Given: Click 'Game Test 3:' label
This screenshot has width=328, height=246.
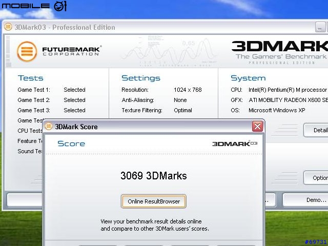Looking at the screenshot, I should pyautogui.click(x=34, y=110).
